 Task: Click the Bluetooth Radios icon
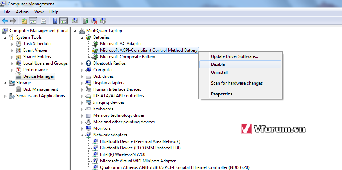[x=88, y=63]
